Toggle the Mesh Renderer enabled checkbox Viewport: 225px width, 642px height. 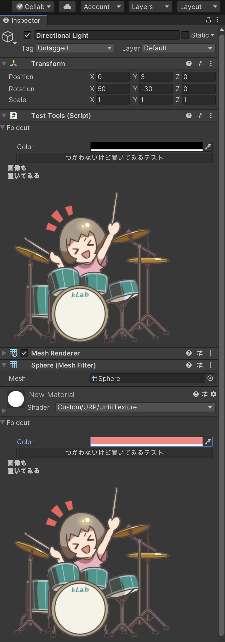[x=24, y=353]
